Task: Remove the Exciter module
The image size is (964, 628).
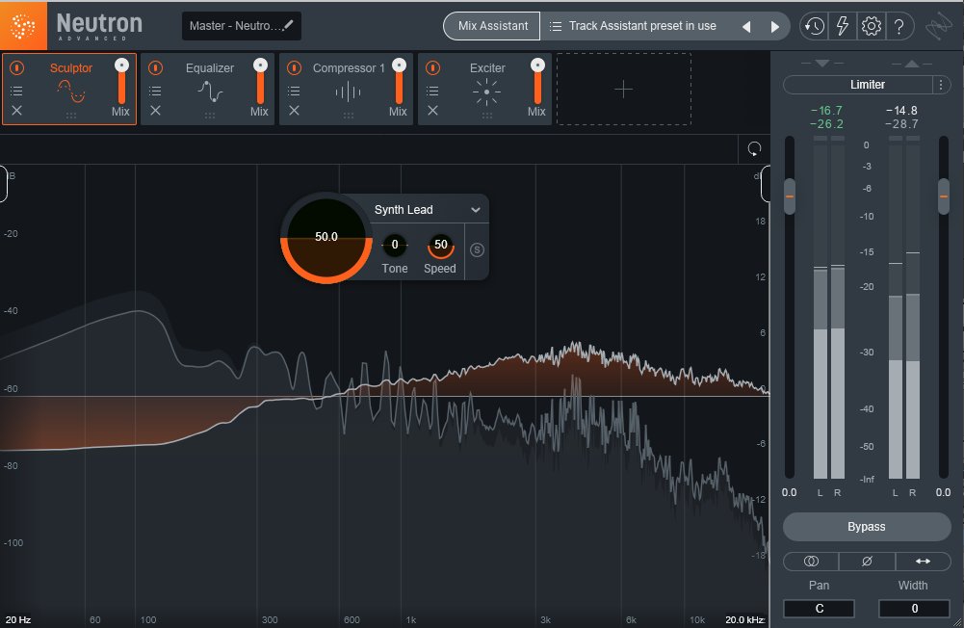Action: click(432, 110)
